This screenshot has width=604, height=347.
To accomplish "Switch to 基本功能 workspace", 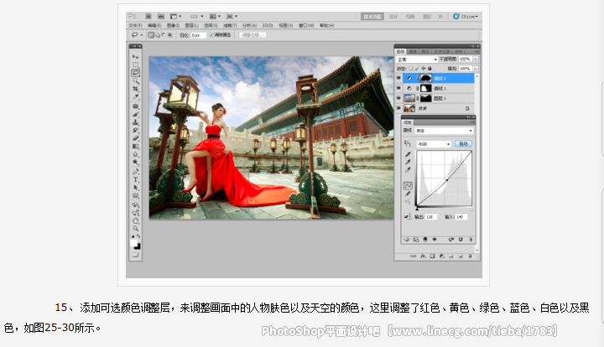I will (x=372, y=17).
